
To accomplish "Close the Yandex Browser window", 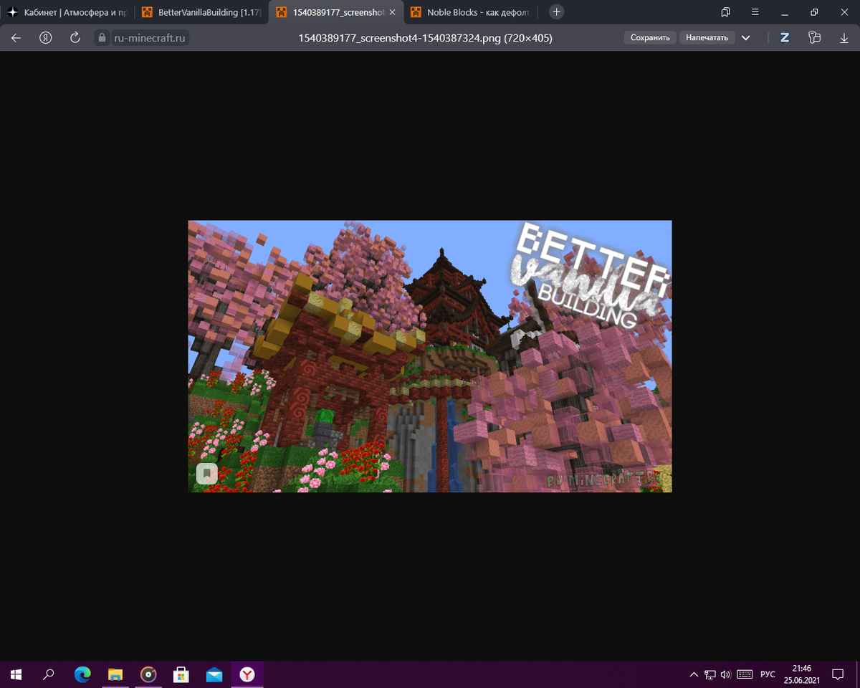I will point(844,12).
